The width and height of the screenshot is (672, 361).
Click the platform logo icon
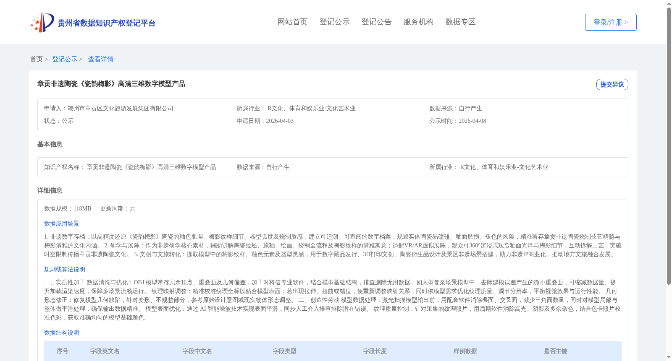(x=42, y=22)
